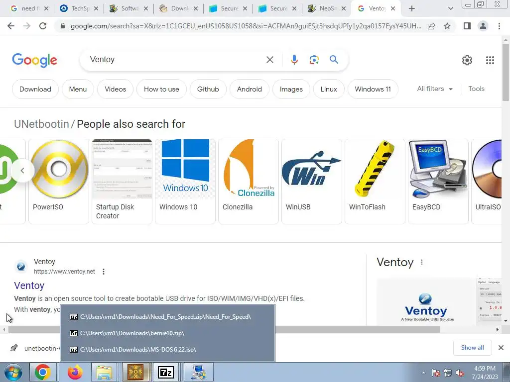Open the Chrome three-dot menu
This screenshot has width=510, height=382.
pos(499,26)
